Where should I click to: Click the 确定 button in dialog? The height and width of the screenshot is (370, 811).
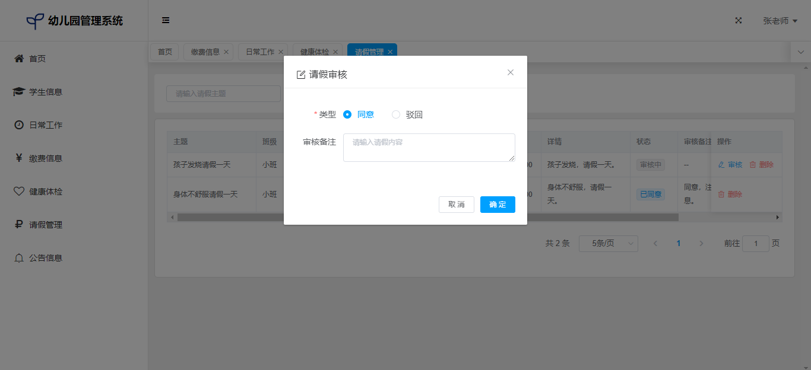point(498,205)
